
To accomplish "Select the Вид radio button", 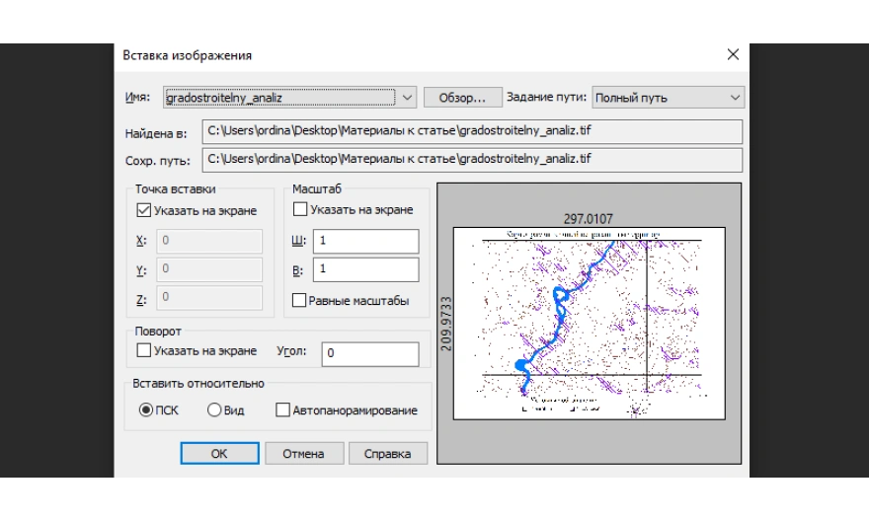I will point(213,410).
